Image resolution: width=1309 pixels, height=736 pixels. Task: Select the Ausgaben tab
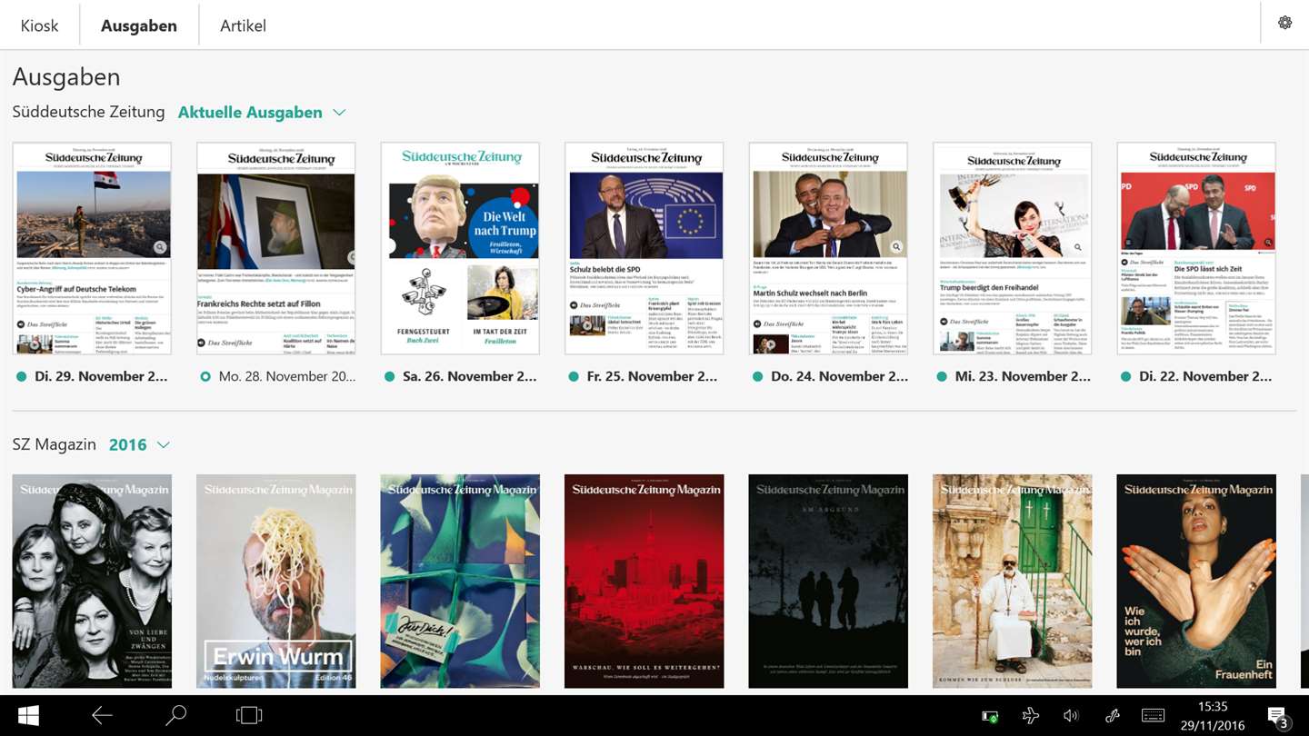pos(139,25)
